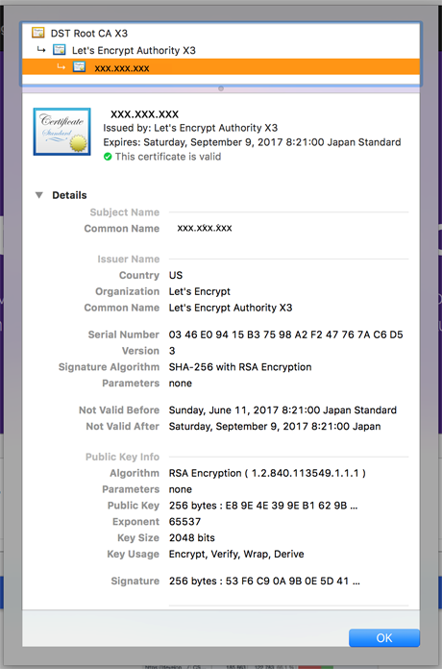442x669 pixels.
Task: Click the large Certificate Standard image
Action: click(61, 132)
